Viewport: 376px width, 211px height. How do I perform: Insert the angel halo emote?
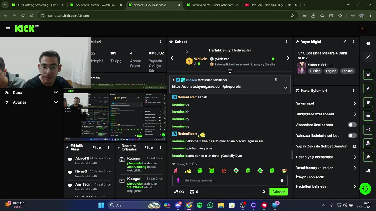point(212,170)
